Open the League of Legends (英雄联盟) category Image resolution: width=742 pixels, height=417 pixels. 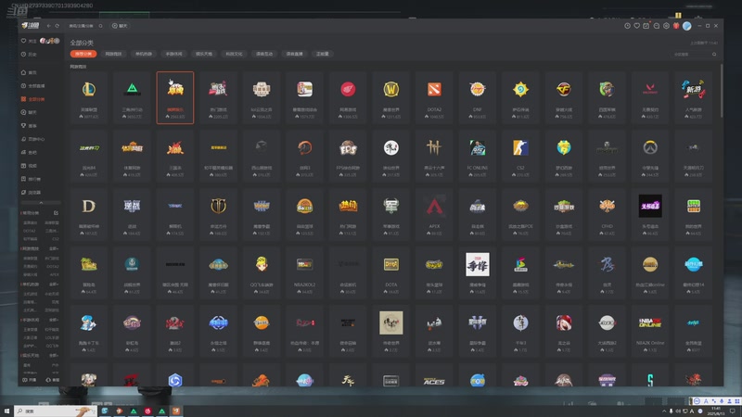pyautogui.click(x=88, y=98)
